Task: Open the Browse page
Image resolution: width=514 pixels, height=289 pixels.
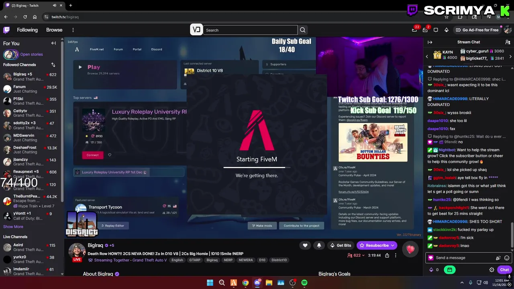Action: (x=54, y=30)
